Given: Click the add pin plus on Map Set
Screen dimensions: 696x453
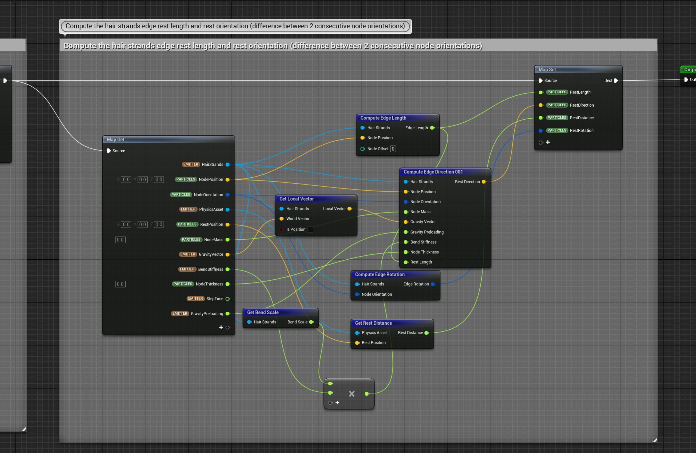Looking at the screenshot, I should point(548,142).
